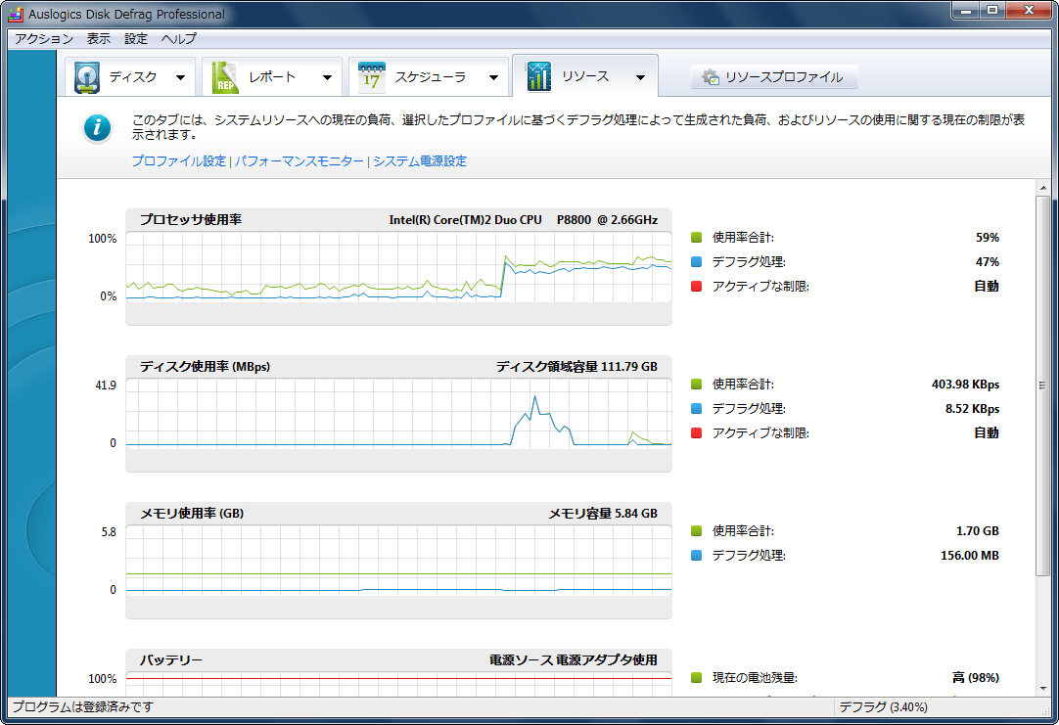This screenshot has width=1059, height=725.
Task: Open the システム電源設定 link
Action: (x=420, y=161)
